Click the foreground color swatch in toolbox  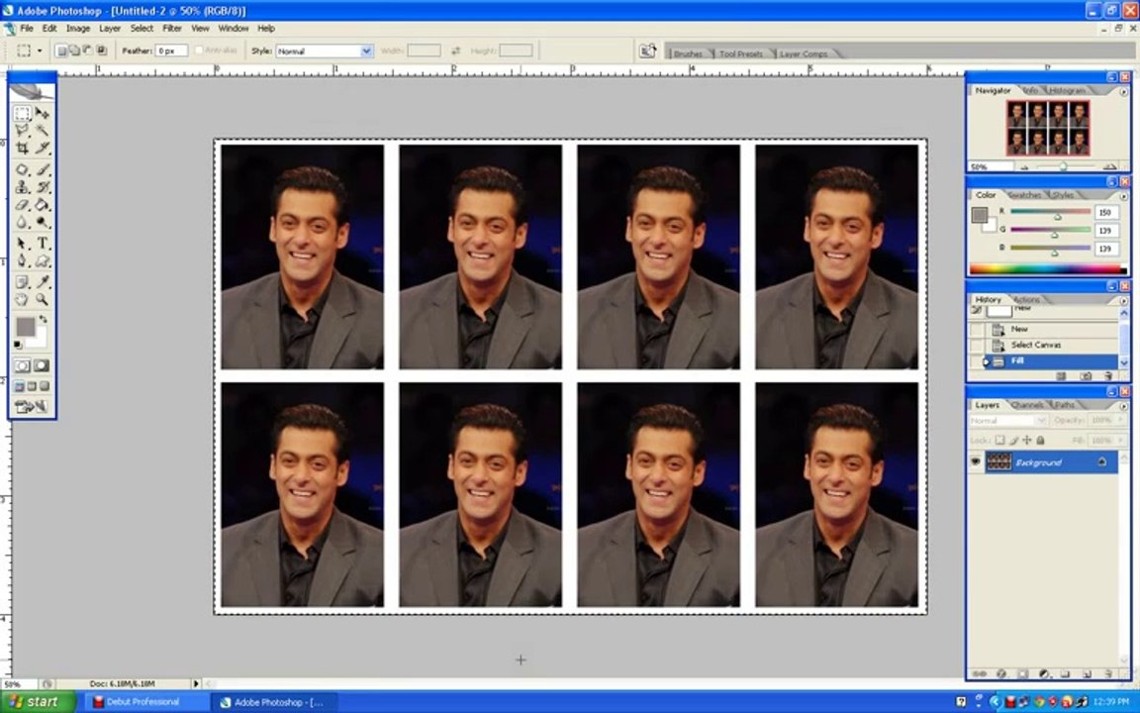(26, 327)
